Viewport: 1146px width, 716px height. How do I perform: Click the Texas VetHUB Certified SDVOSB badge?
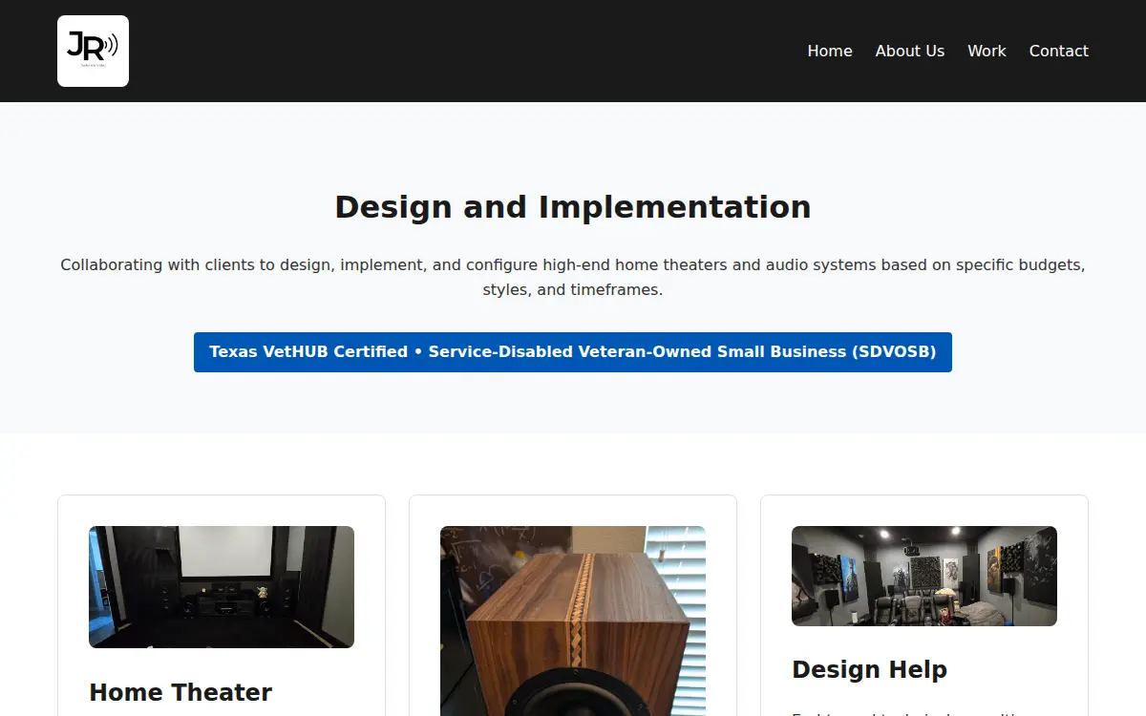point(573,352)
